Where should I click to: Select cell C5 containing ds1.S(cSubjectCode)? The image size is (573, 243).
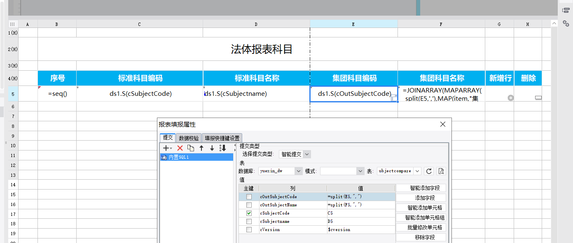[140, 94]
